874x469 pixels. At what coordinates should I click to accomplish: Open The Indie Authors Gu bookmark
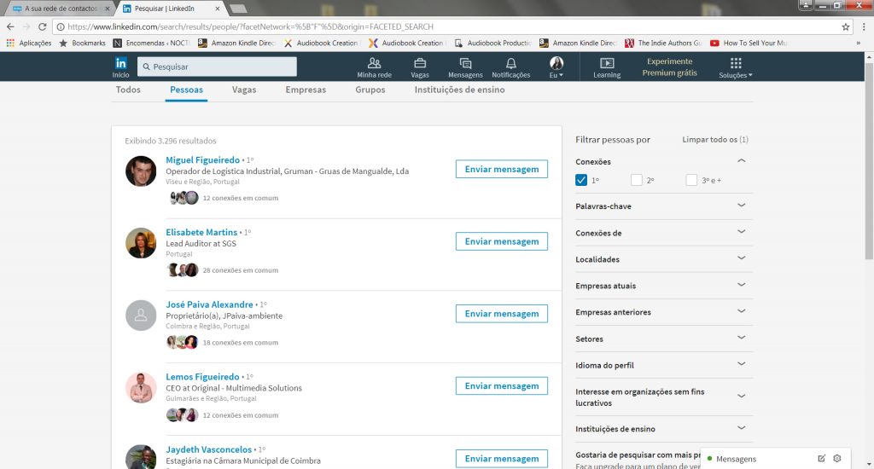663,43
